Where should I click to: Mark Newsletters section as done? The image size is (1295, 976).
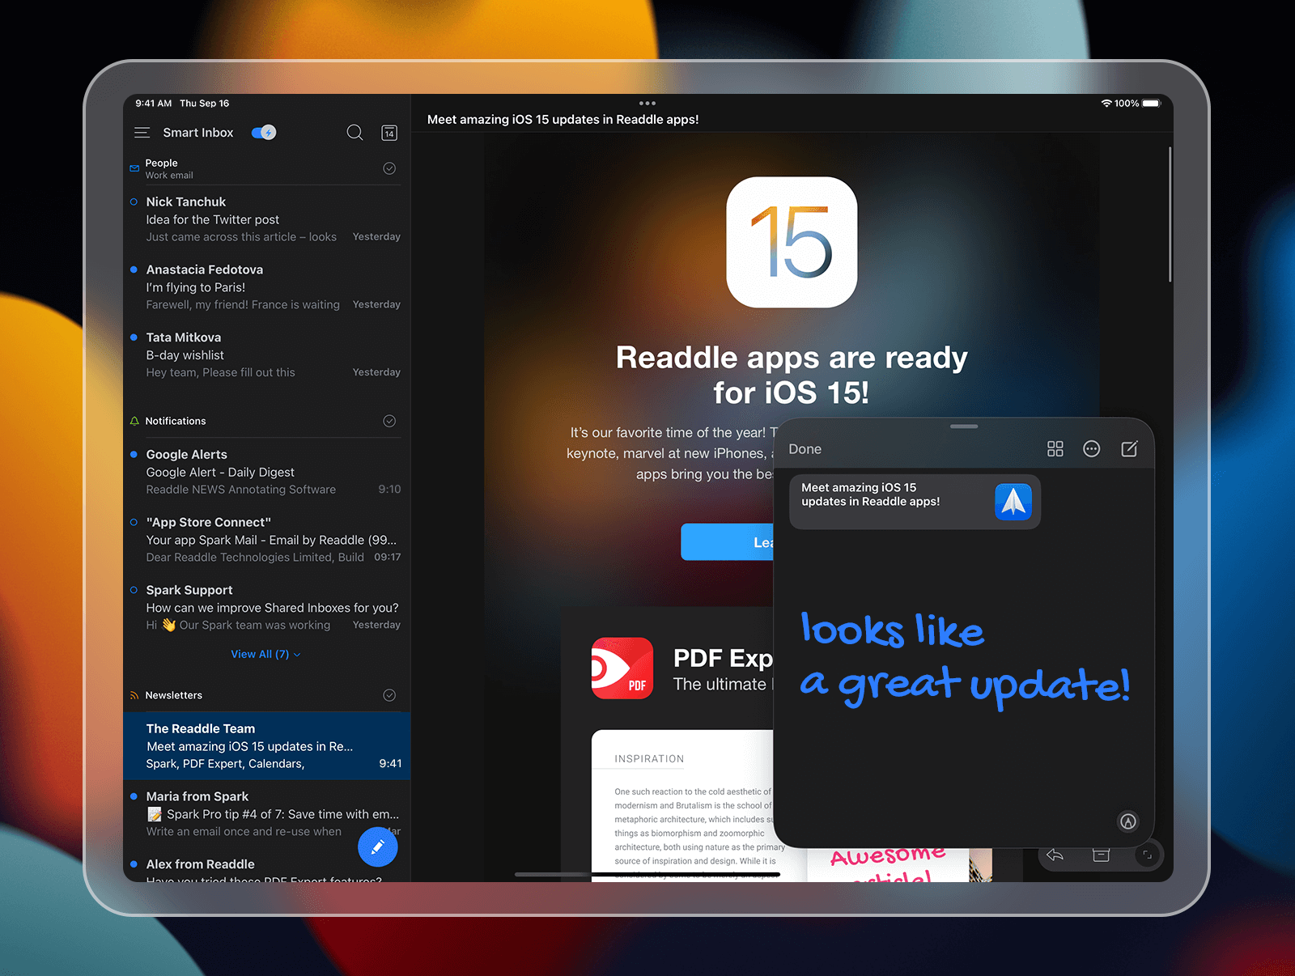pos(389,695)
